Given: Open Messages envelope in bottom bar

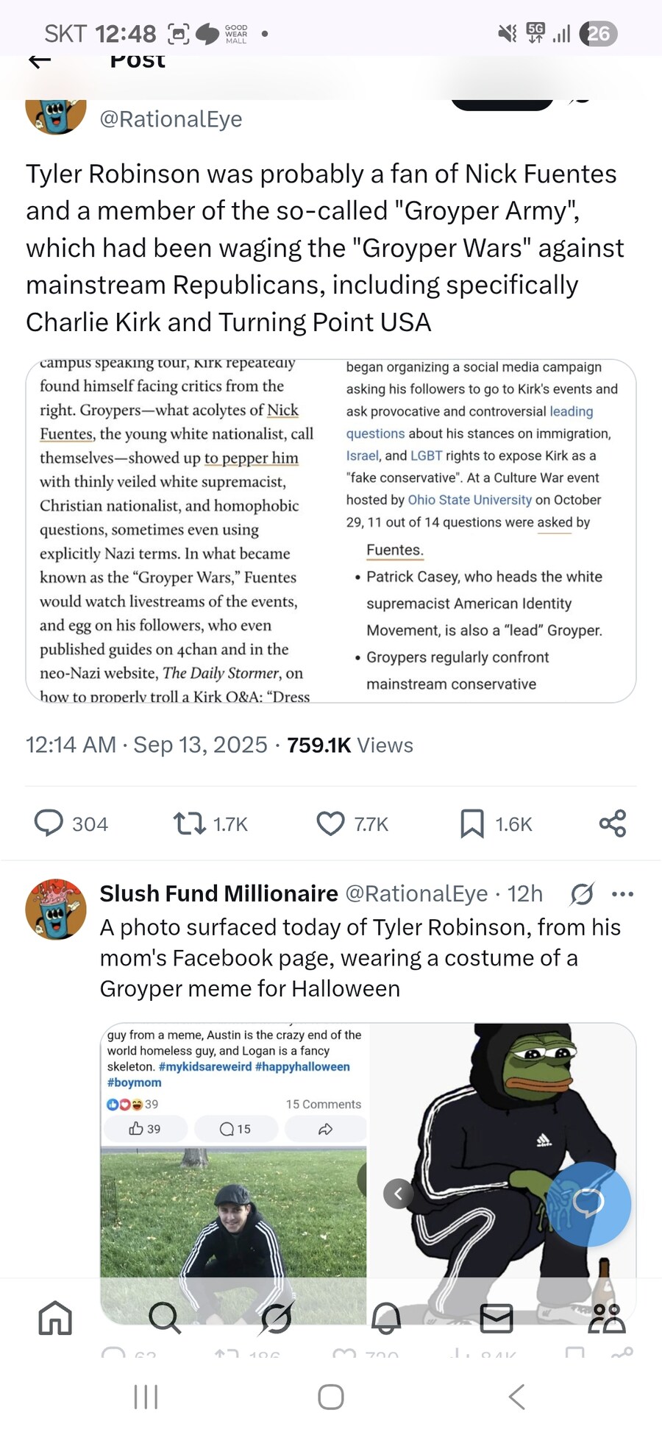Looking at the screenshot, I should pyautogui.click(x=496, y=1318).
